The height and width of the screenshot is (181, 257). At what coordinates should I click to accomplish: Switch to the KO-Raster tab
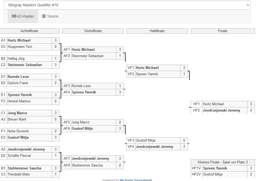(23, 16)
